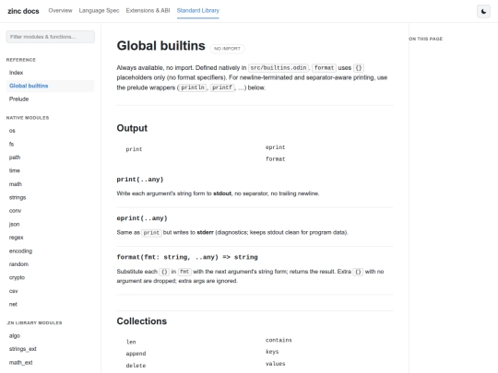Jump to keys in Collections list
Viewport: 498px width, 373px height.
(x=272, y=352)
